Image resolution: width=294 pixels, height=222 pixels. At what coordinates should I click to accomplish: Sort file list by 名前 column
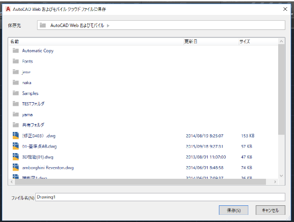(x=96, y=41)
